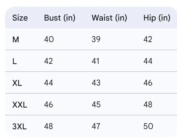Screen dimensions: 177x138
Task: Click hip value 48 in XXL row
Action: [x=148, y=105]
